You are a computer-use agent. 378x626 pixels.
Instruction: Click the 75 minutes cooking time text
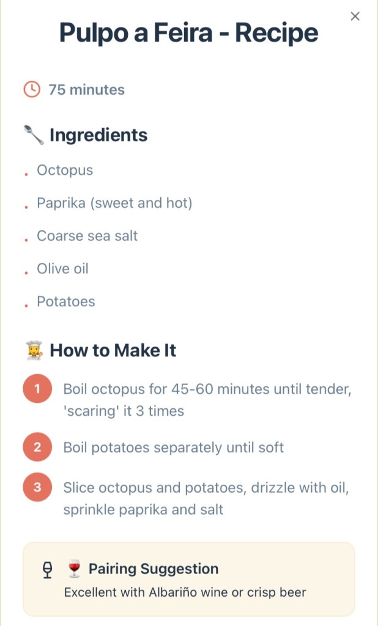click(86, 90)
